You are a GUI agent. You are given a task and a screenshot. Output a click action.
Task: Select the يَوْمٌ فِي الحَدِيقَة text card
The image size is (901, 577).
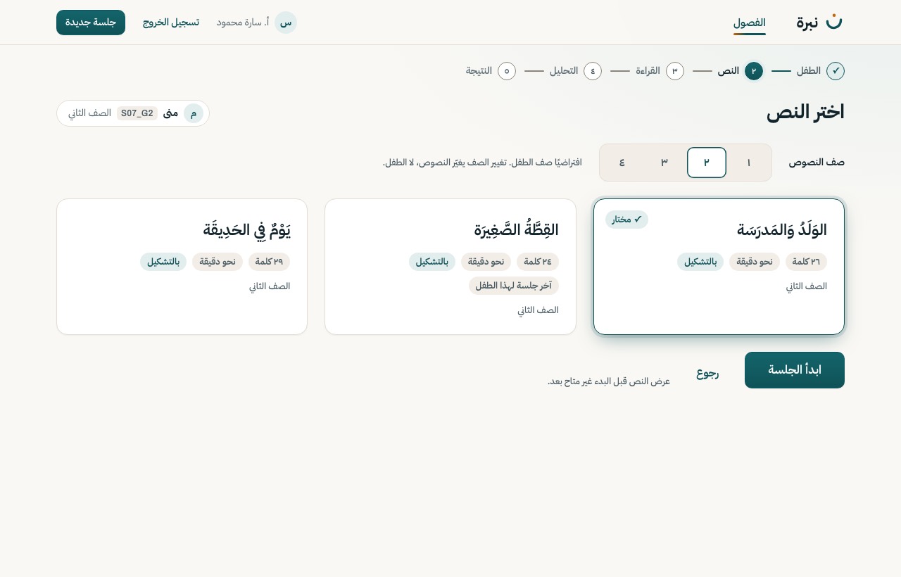click(182, 267)
